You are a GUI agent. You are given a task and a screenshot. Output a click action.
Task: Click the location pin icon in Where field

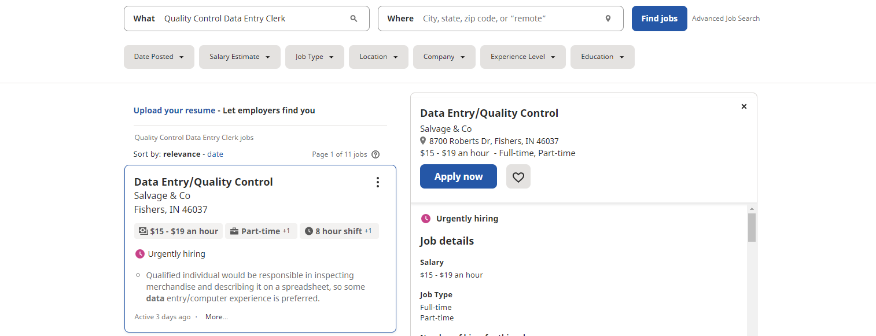[608, 19]
